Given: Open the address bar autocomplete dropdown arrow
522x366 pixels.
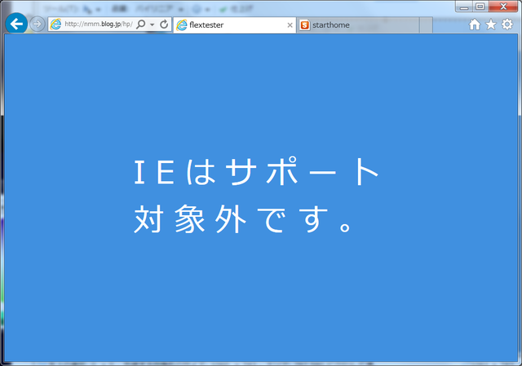Looking at the screenshot, I should 153,24.
